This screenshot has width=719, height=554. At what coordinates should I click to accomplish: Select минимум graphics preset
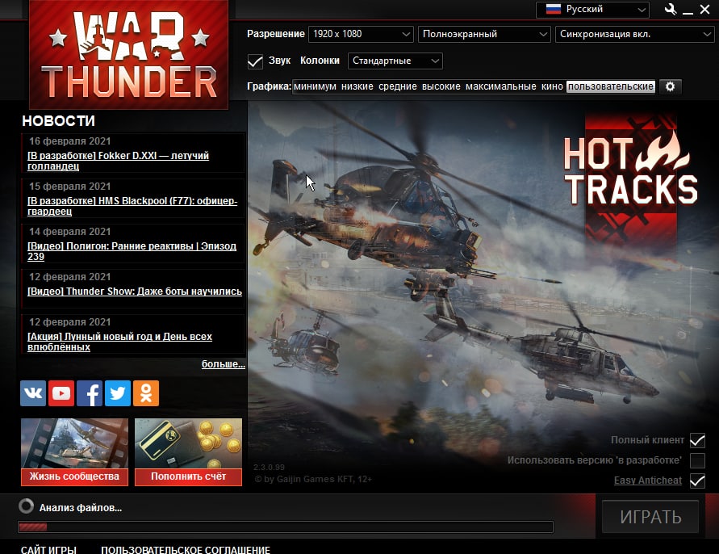click(x=315, y=86)
